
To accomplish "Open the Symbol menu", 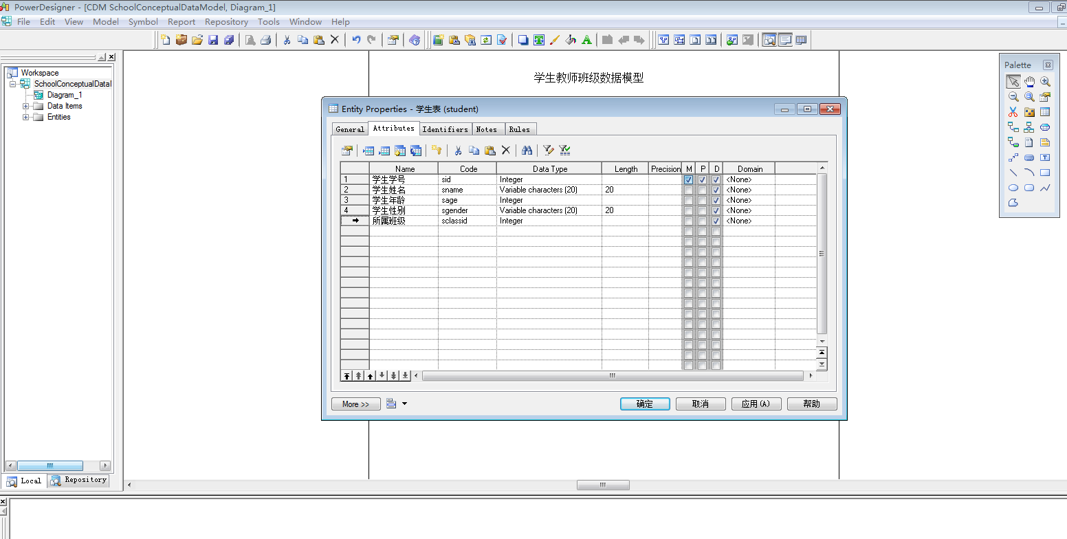I will coord(143,21).
